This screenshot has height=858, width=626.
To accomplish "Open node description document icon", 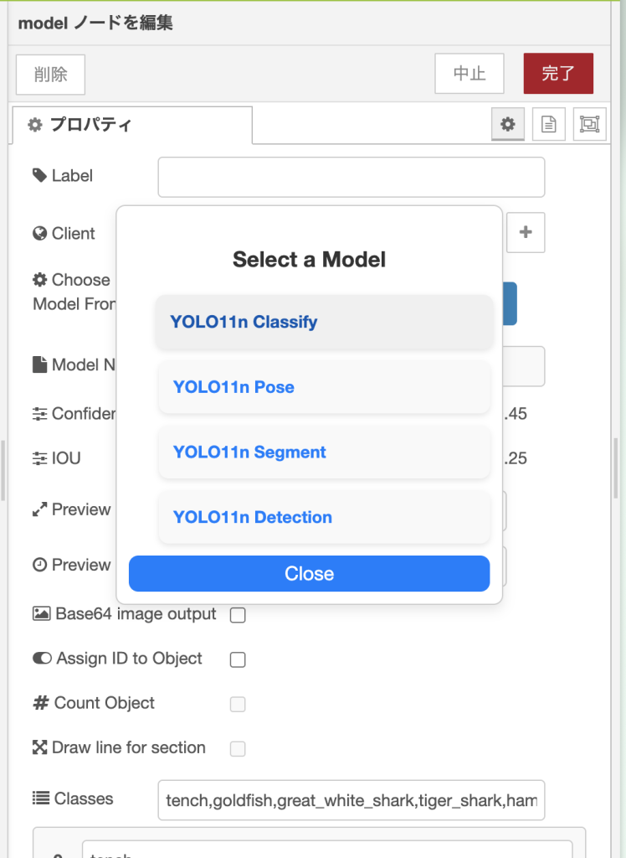I will tap(549, 125).
